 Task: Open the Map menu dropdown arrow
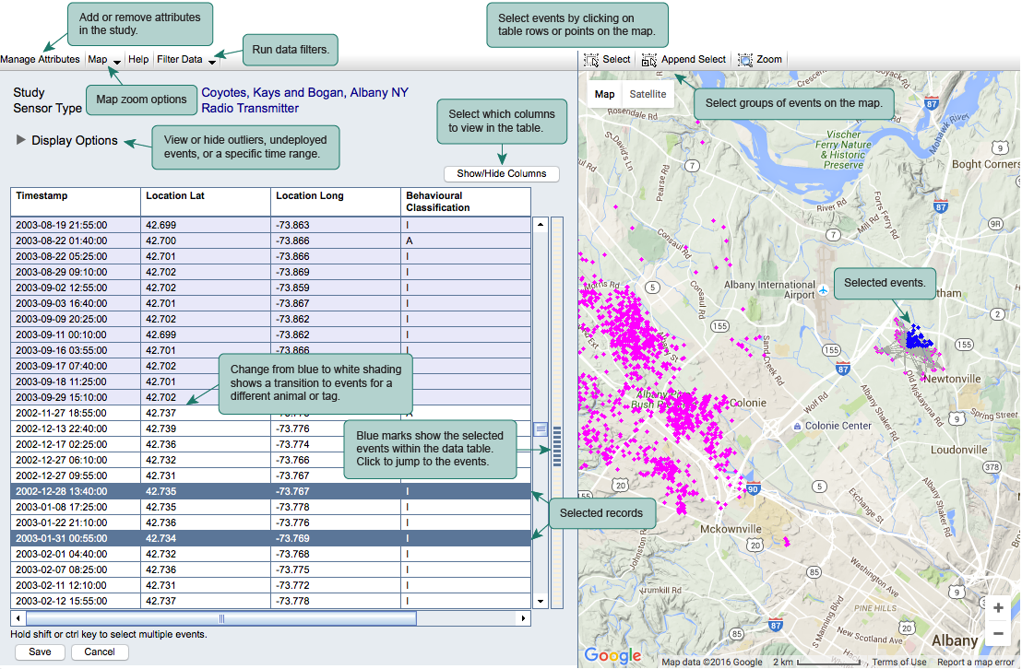pos(116,62)
